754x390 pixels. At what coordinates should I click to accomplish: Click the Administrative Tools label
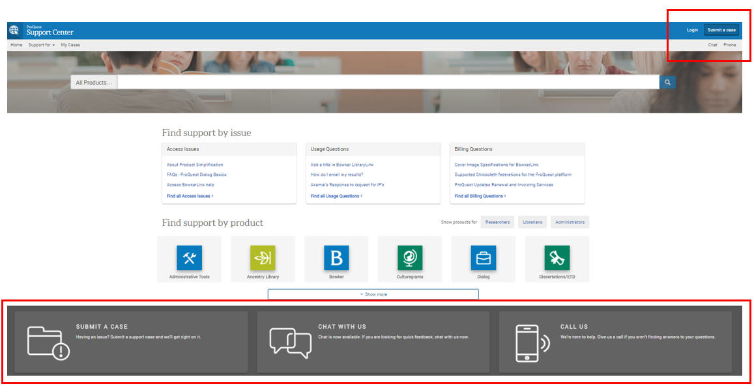(x=190, y=277)
